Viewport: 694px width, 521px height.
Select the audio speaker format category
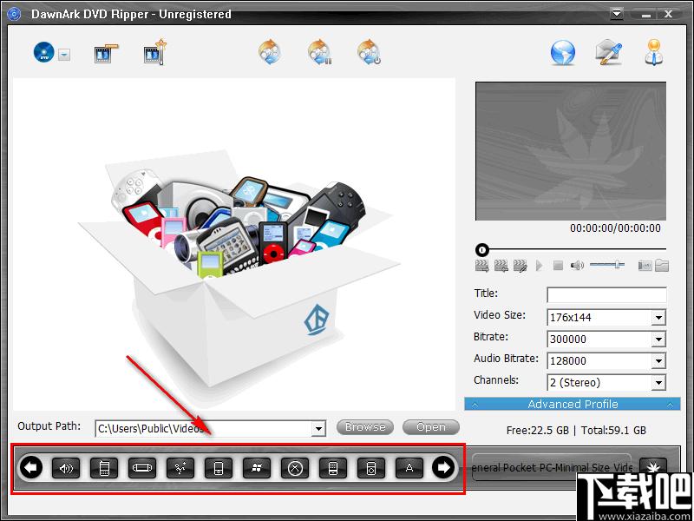click(66, 468)
